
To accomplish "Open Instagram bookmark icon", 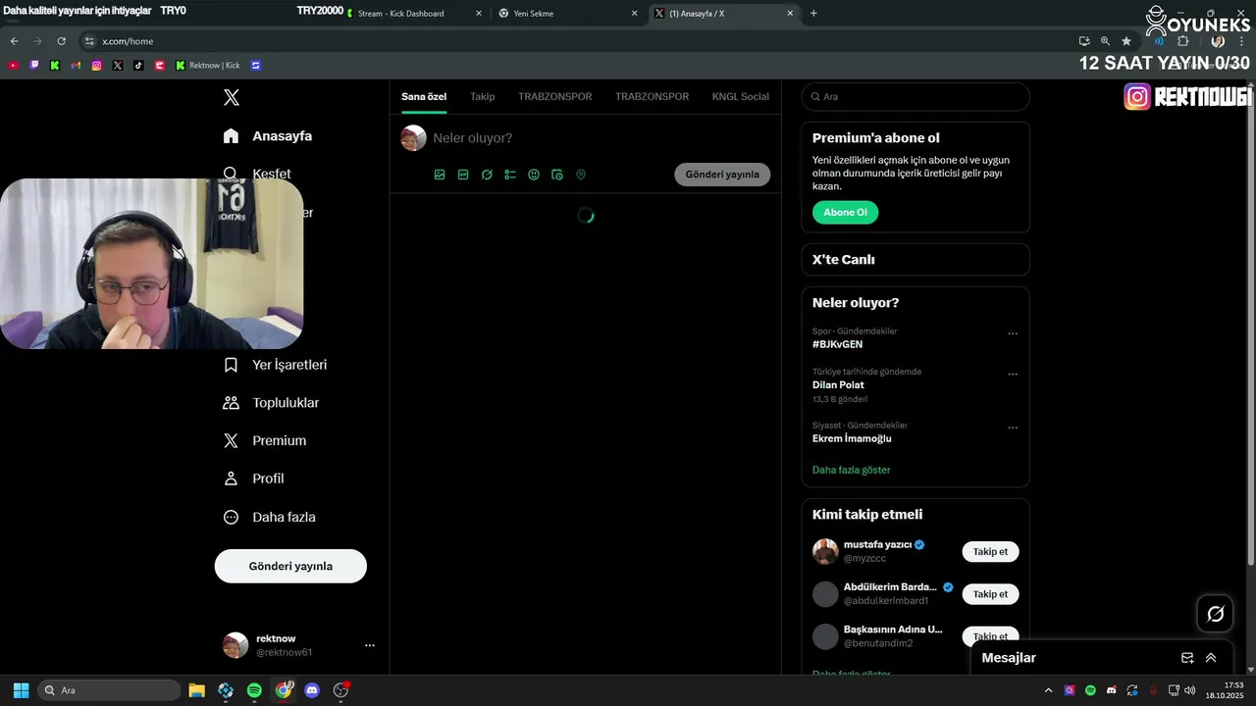I will tap(96, 66).
